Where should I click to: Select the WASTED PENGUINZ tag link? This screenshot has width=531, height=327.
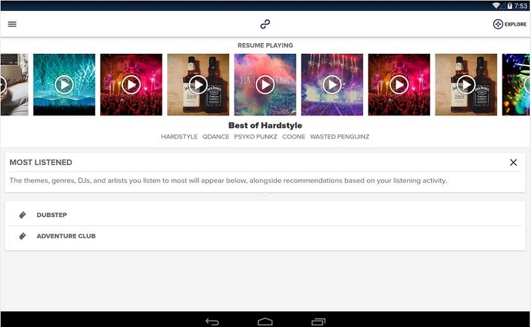coord(339,137)
